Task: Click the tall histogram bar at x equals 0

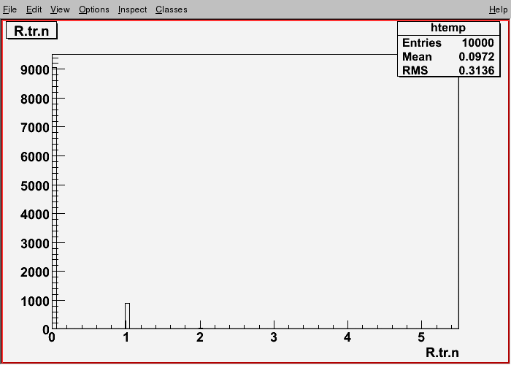Action: [x=55, y=198]
